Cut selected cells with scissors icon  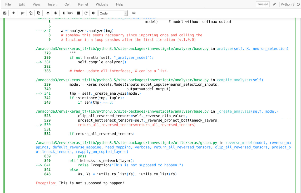click(x=23, y=13)
